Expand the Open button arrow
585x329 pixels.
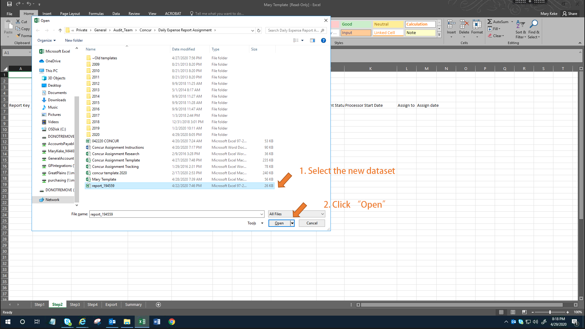pos(292,223)
